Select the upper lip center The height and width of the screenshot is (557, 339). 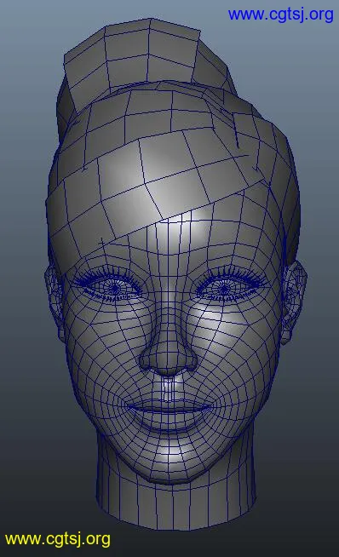[x=169, y=404]
